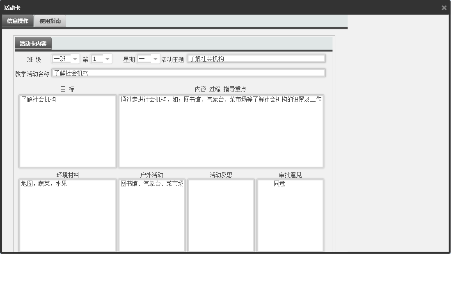Click the 审批意见 approval box containing 同意
This screenshot has width=451, height=282.
click(x=290, y=216)
